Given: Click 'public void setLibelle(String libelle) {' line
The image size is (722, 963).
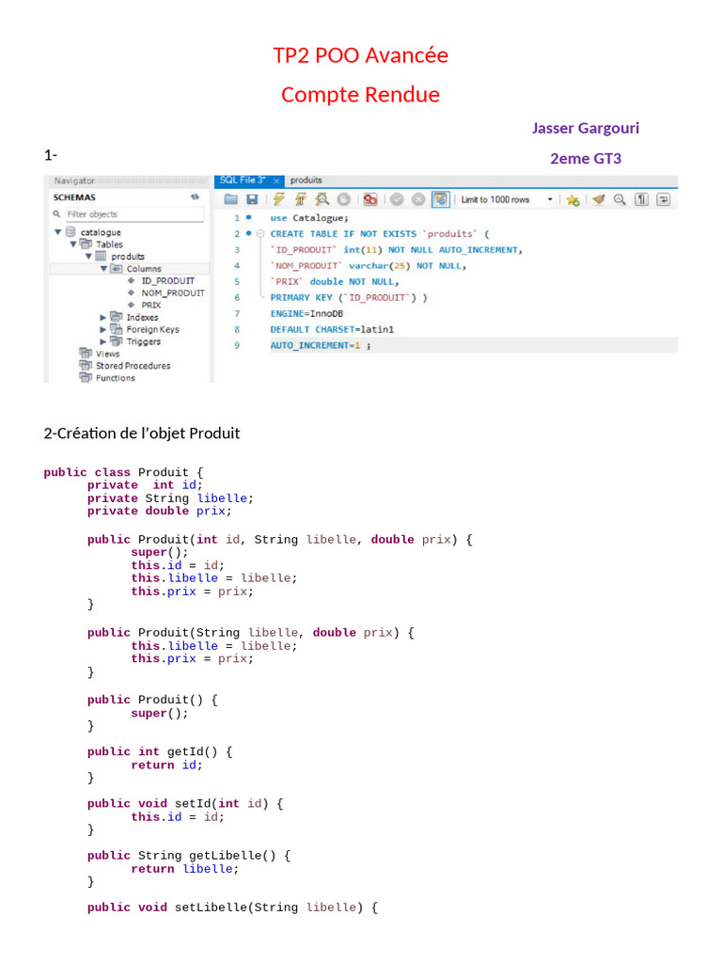Looking at the screenshot, I should (x=233, y=908).
